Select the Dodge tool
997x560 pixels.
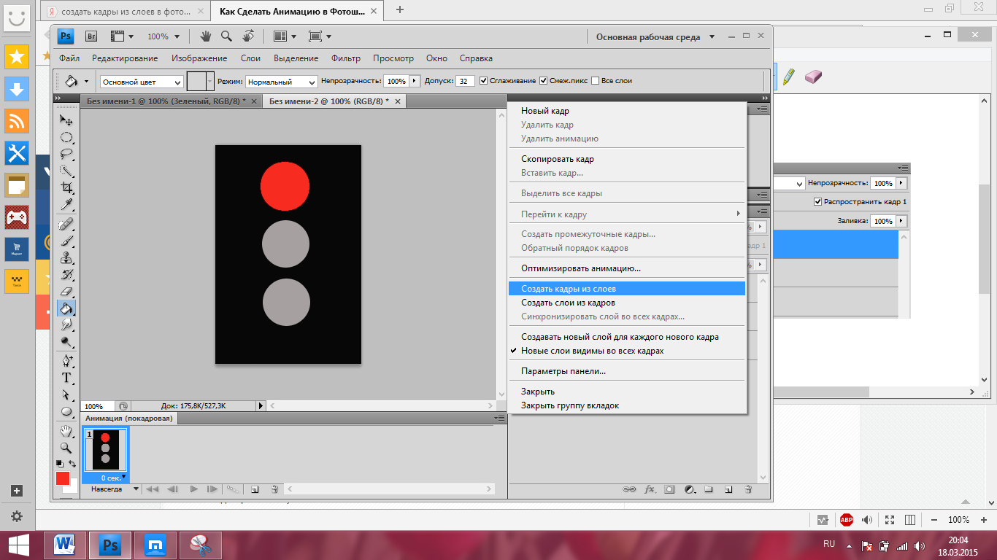66,341
